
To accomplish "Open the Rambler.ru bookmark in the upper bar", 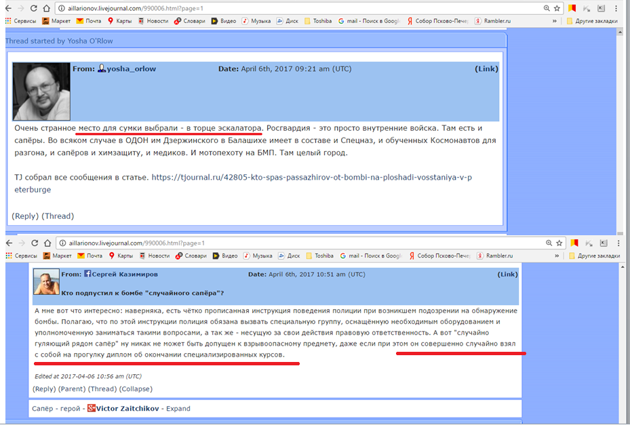I will click(492, 21).
